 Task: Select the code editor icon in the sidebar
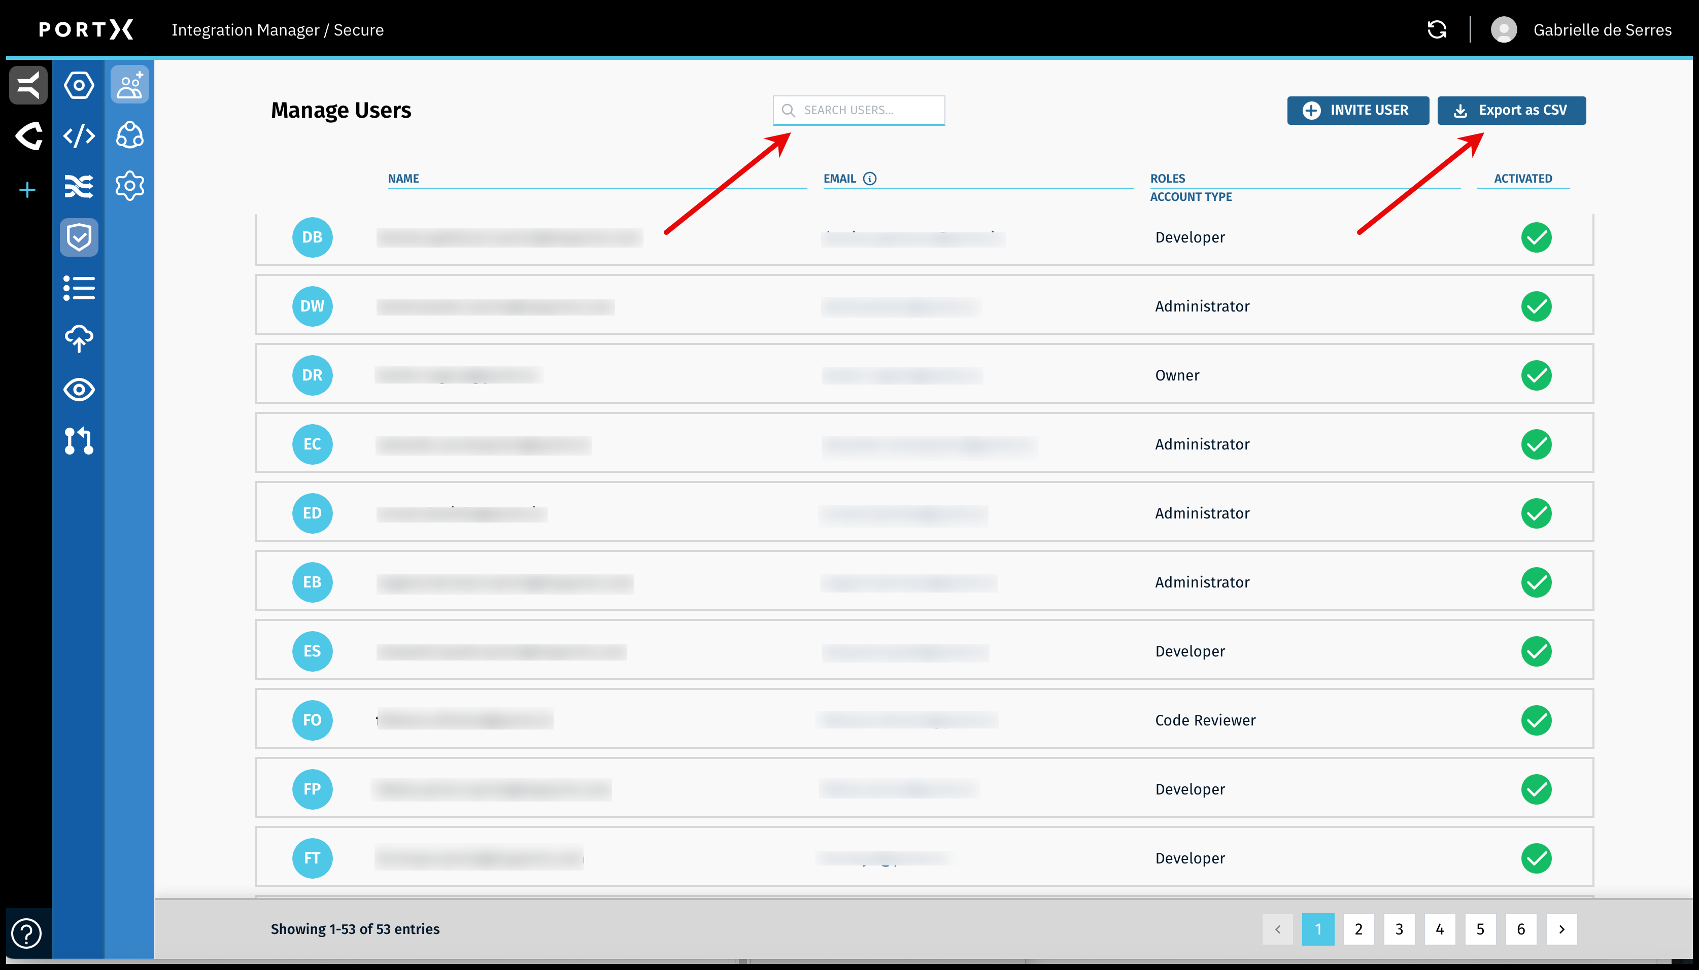[79, 136]
